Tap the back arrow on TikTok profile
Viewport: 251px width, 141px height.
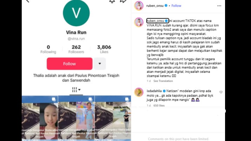pyautogui.click(x=28, y=1)
